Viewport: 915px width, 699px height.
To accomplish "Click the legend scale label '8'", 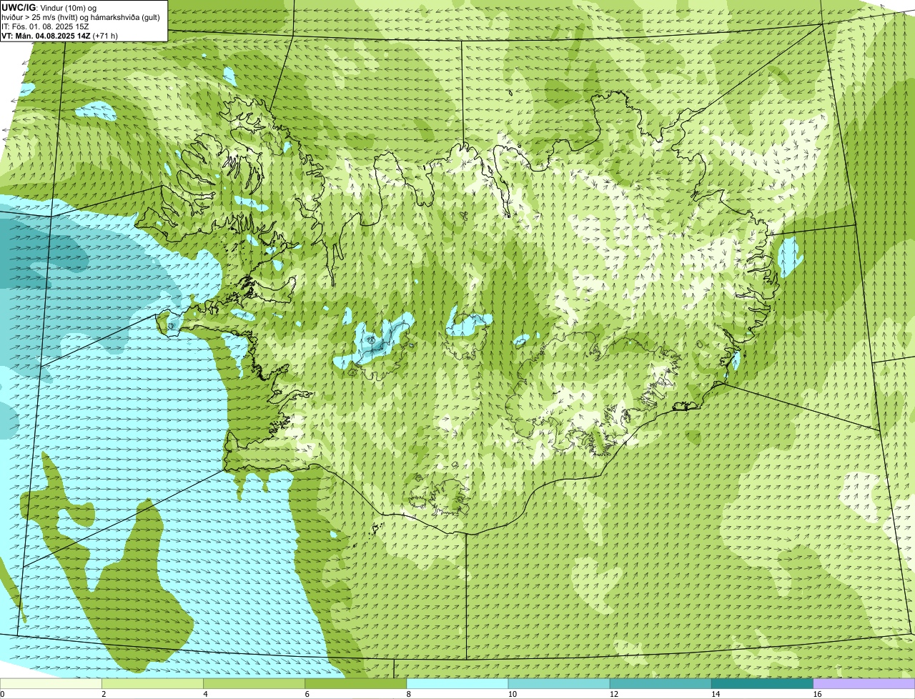I will (408, 694).
